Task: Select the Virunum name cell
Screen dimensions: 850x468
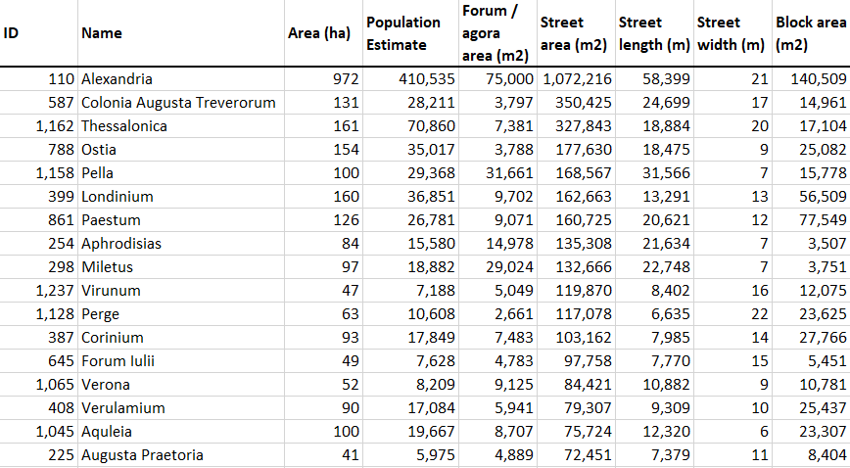Action: pos(181,291)
